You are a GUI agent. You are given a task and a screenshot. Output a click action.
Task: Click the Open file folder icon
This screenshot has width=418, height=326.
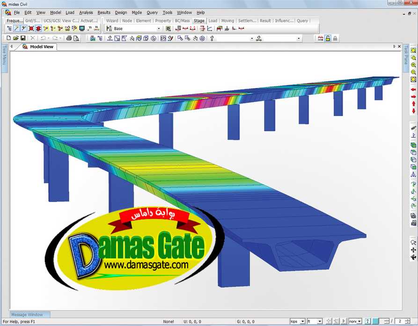(x=16, y=38)
